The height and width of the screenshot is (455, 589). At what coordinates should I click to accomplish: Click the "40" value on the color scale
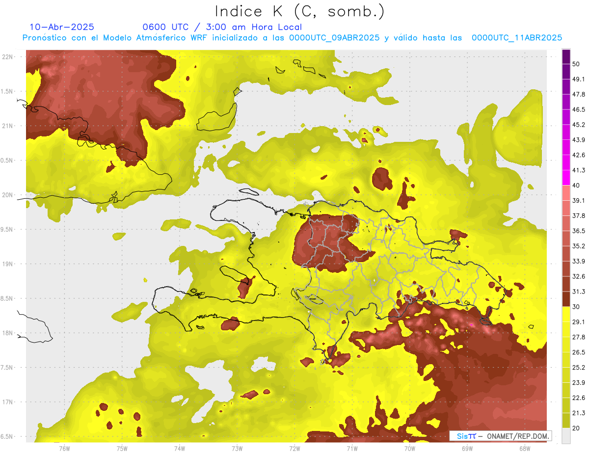pos(576,186)
